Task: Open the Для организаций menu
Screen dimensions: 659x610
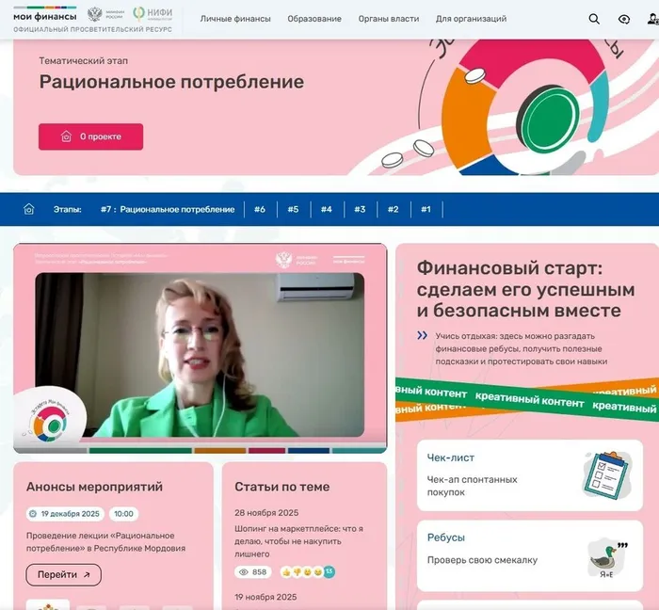Action: (471, 19)
